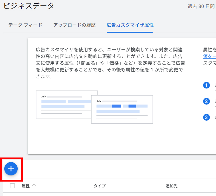This screenshot has width=216, height=196.
Task: Click the blue step 3 numbered circle
Action: coord(206,117)
